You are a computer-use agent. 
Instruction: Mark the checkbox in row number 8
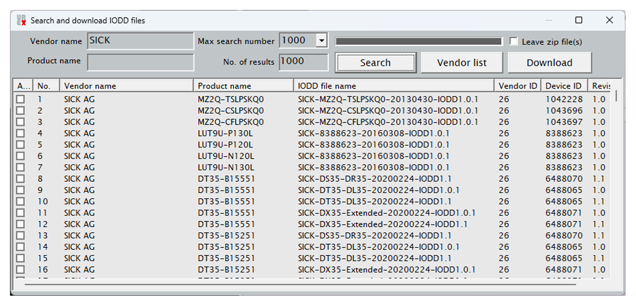click(x=20, y=179)
